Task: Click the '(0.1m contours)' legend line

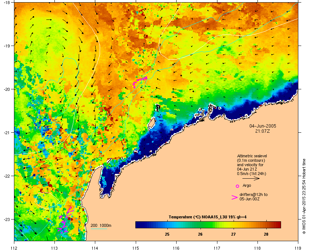Action: click(x=251, y=160)
